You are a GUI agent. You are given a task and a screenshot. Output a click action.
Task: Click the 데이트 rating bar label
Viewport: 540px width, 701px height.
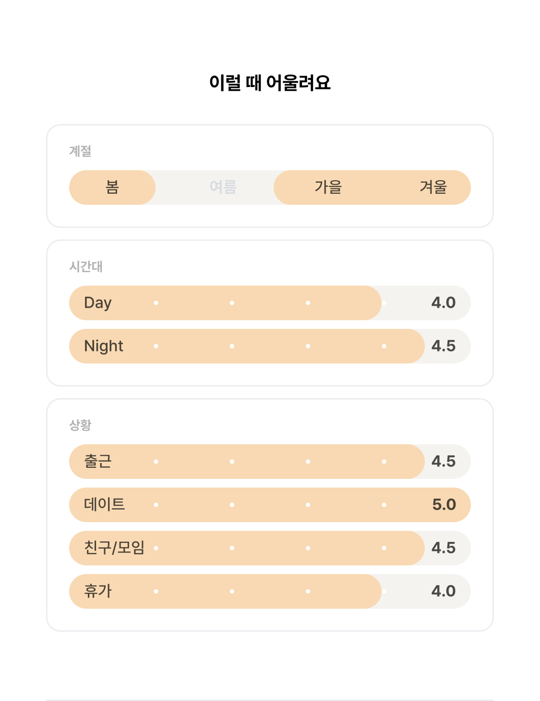[x=105, y=505]
